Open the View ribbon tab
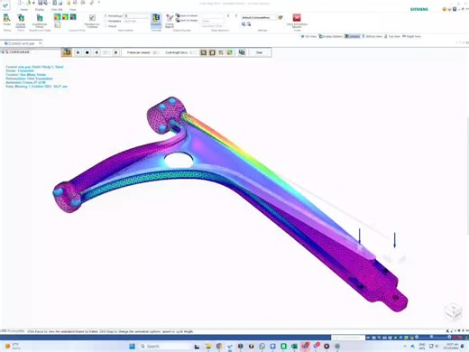The width and height of the screenshot is (469, 352). [x=73, y=9]
